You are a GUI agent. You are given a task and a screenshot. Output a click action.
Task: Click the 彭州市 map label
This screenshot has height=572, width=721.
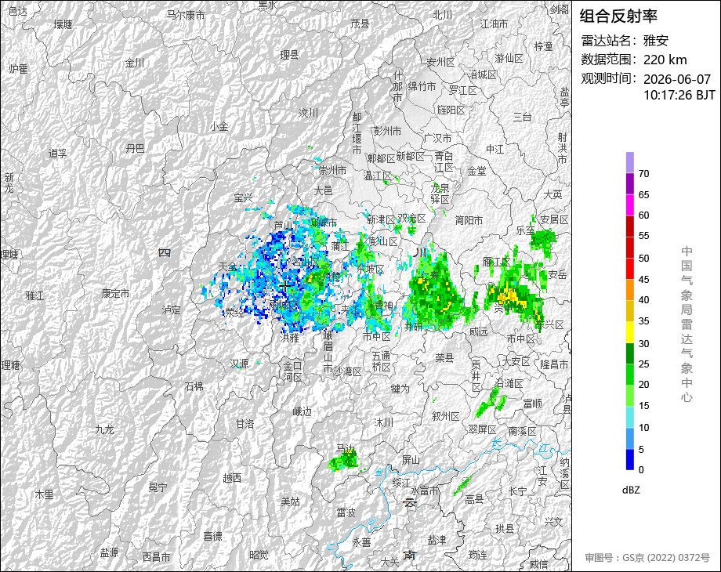pyautogui.click(x=387, y=131)
